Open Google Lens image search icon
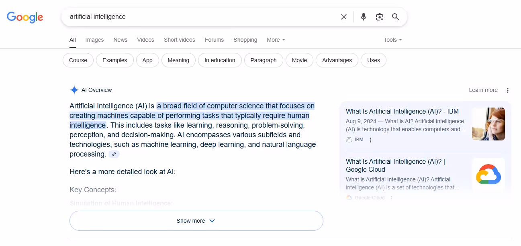Viewport: 521px width, 246px height. pyautogui.click(x=380, y=17)
